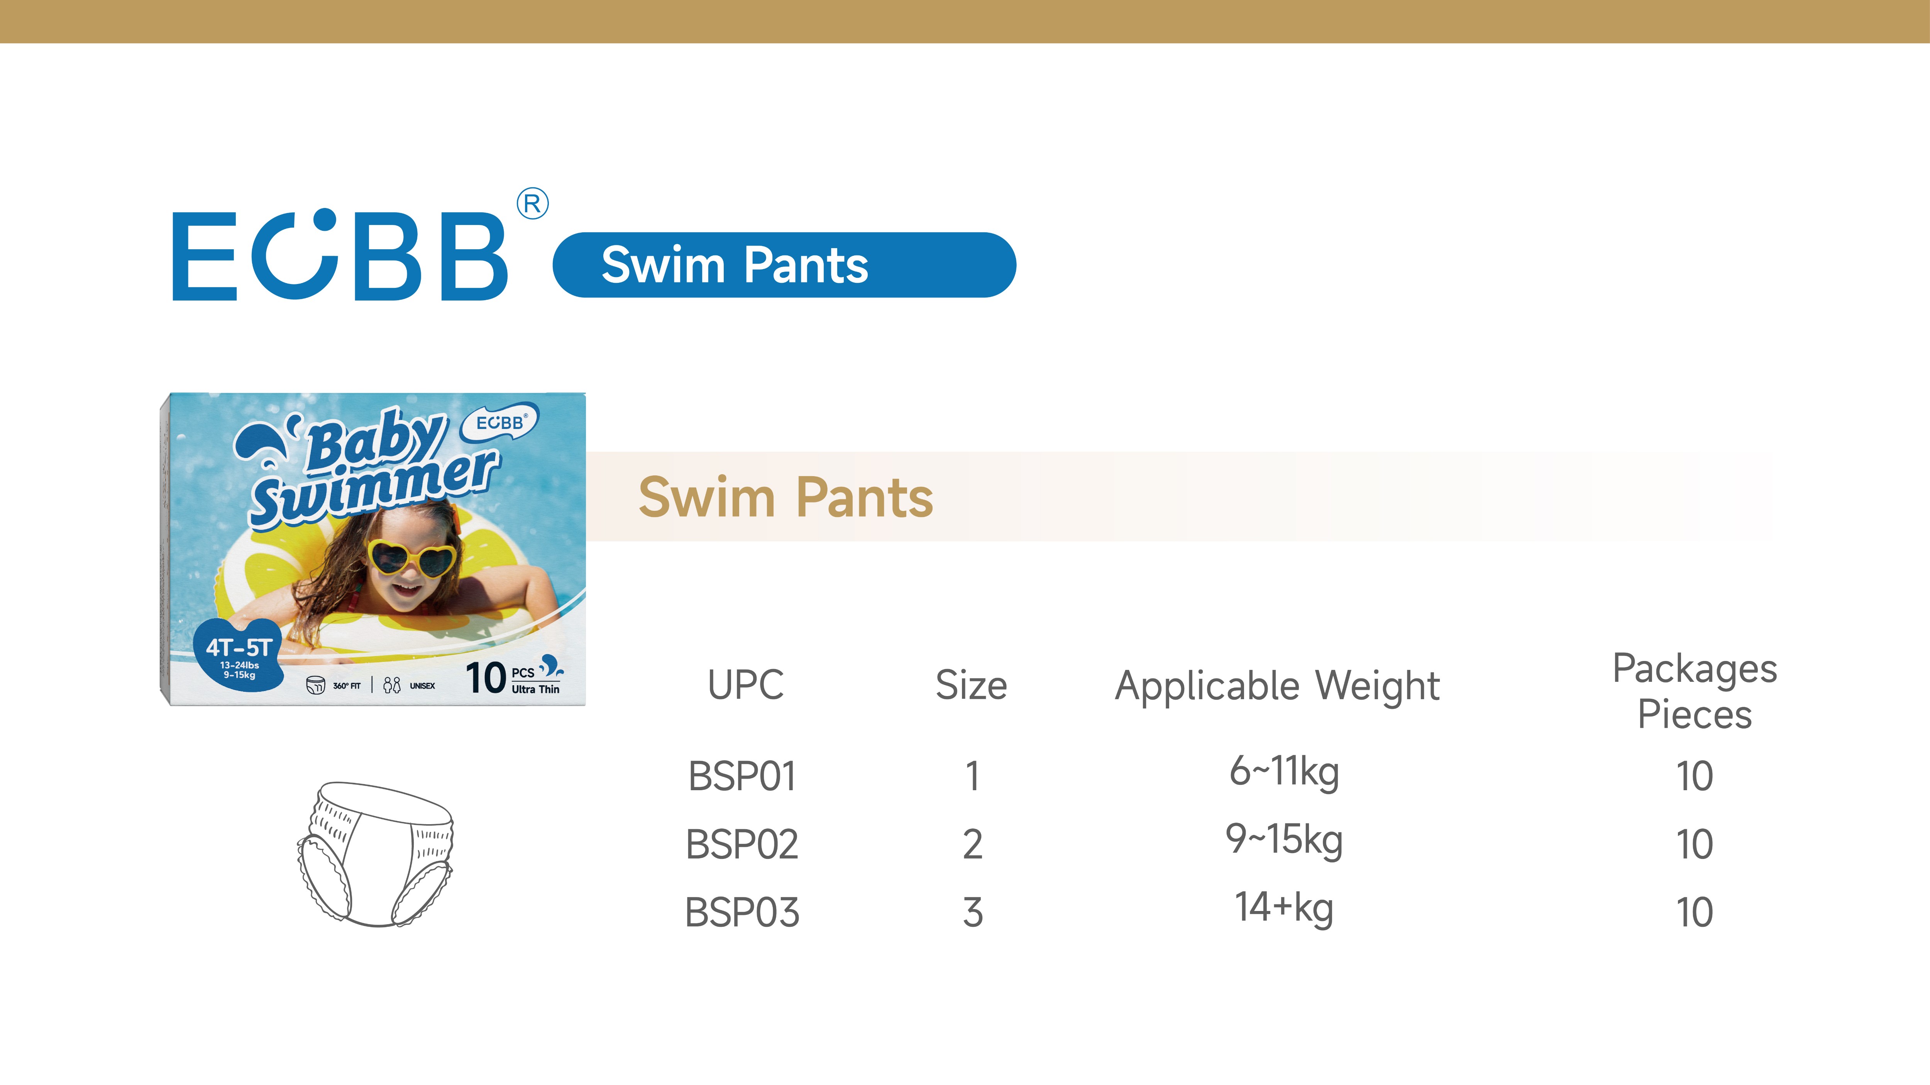
Task: Click the 360° FIT icon on package
Action: [316, 685]
